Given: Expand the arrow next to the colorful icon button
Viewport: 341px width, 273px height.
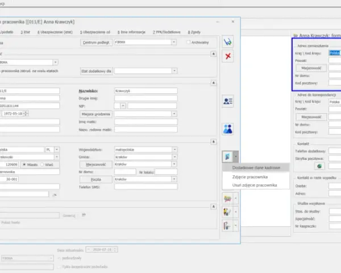Looking at the screenshot, I should 235,198.
